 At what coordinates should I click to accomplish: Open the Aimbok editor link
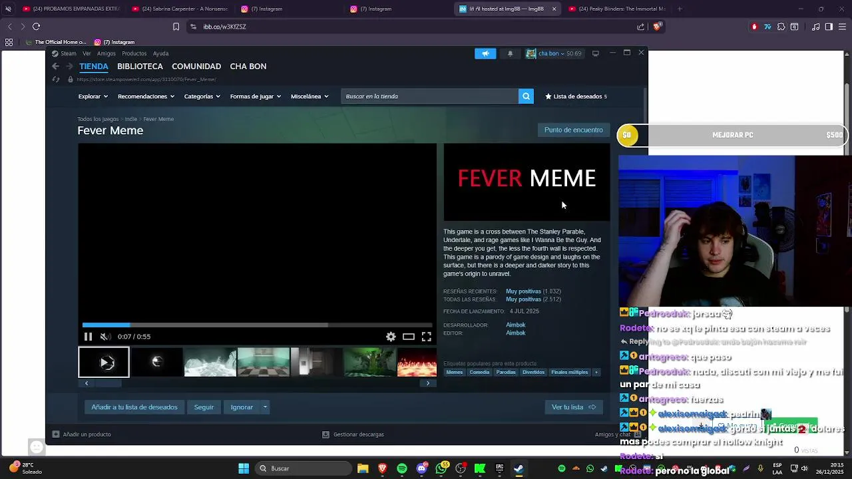coord(516,333)
